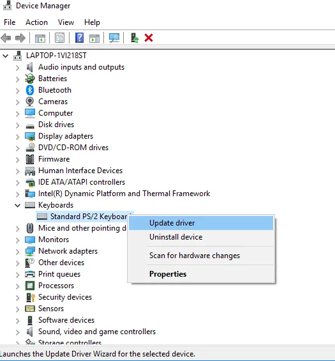
Task: Select the Security devices label
Action: pyautogui.click(x=65, y=297)
